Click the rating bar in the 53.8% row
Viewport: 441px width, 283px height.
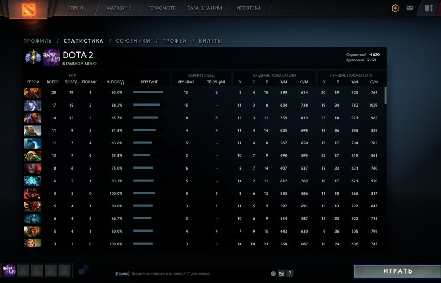pos(142,155)
